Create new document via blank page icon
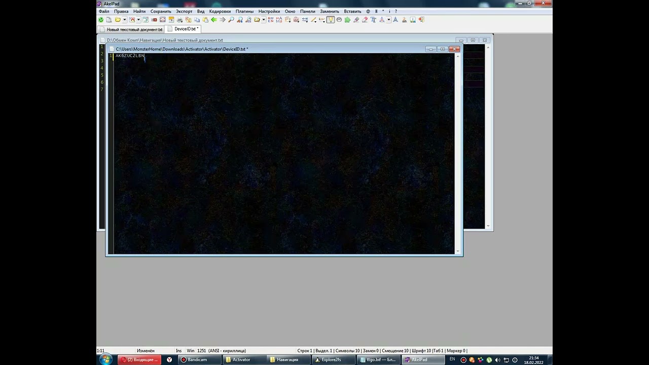The width and height of the screenshot is (649, 365). (x=109, y=20)
